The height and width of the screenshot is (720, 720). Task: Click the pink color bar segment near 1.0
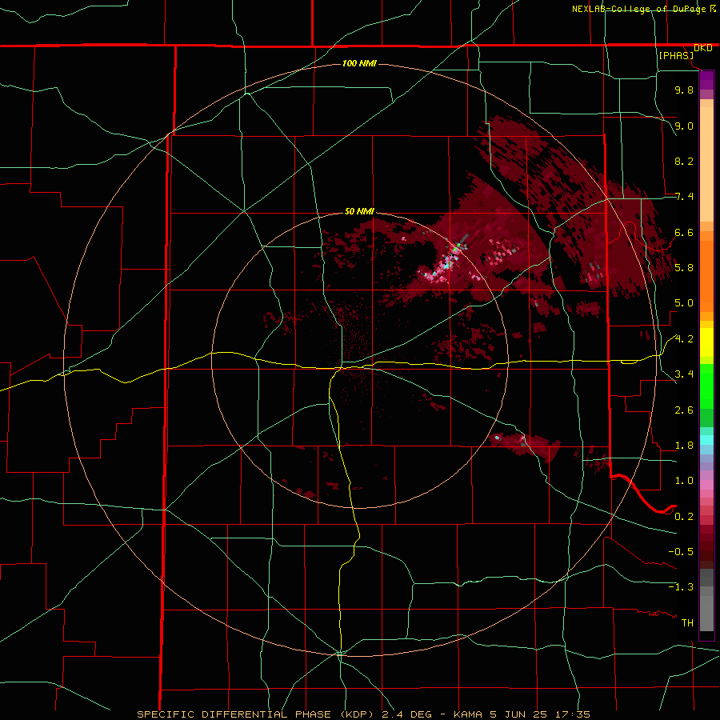[x=706, y=485]
